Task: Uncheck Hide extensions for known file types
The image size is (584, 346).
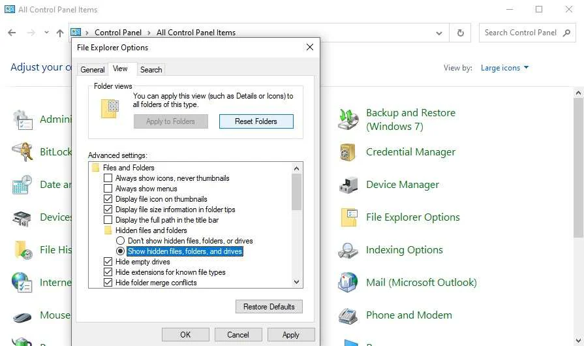Action: click(x=108, y=272)
